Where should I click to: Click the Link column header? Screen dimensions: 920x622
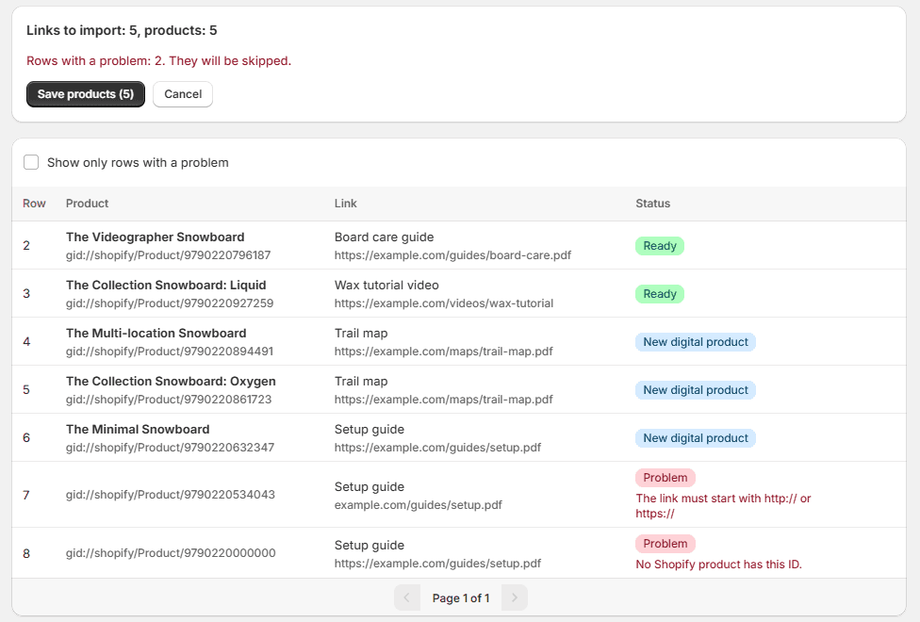346,204
